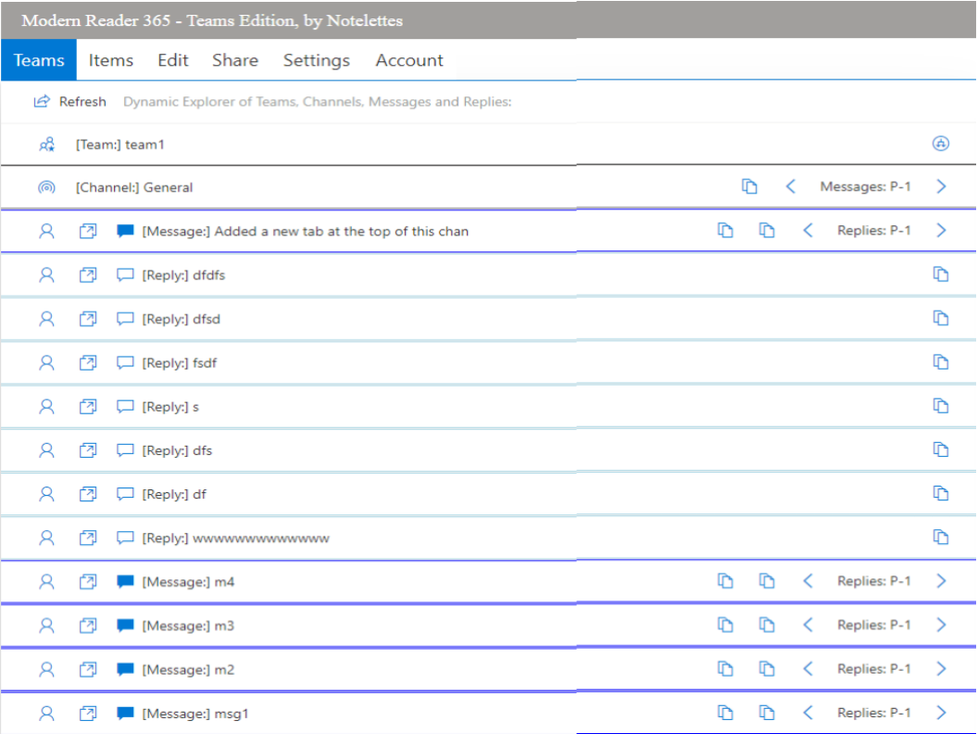Click the user icon on message m4
This screenshot has height=734, width=978.
[x=47, y=582]
